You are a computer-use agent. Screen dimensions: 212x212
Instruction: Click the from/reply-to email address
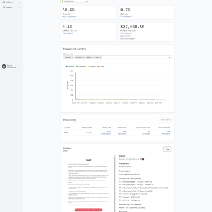pyautogui.click(x=129, y=174)
